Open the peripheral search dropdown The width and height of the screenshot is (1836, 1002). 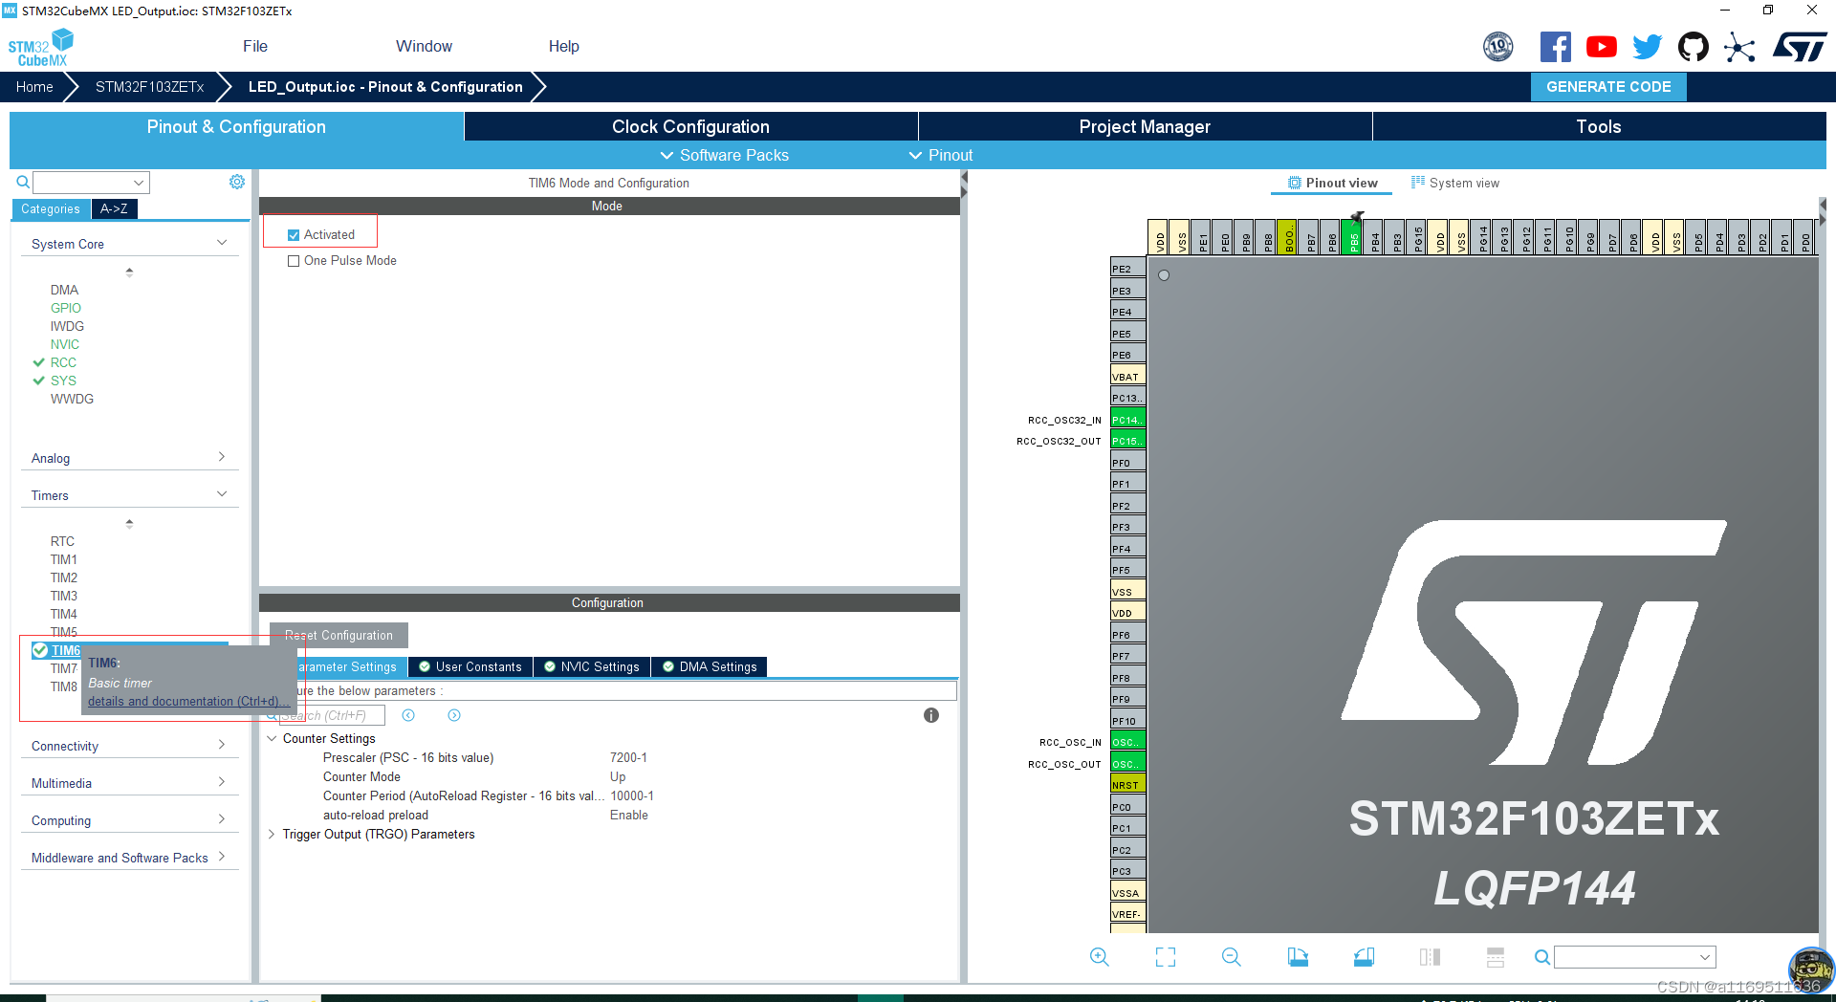pyautogui.click(x=139, y=183)
